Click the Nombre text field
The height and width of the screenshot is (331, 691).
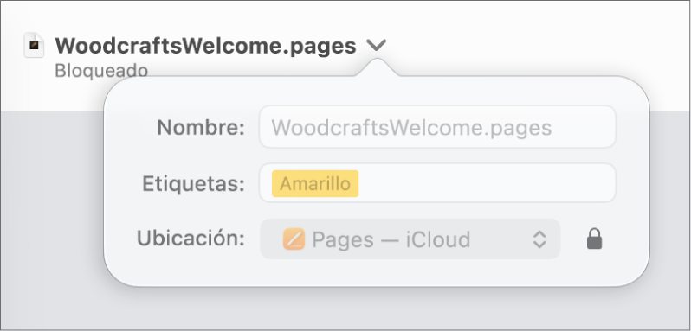pos(437,127)
